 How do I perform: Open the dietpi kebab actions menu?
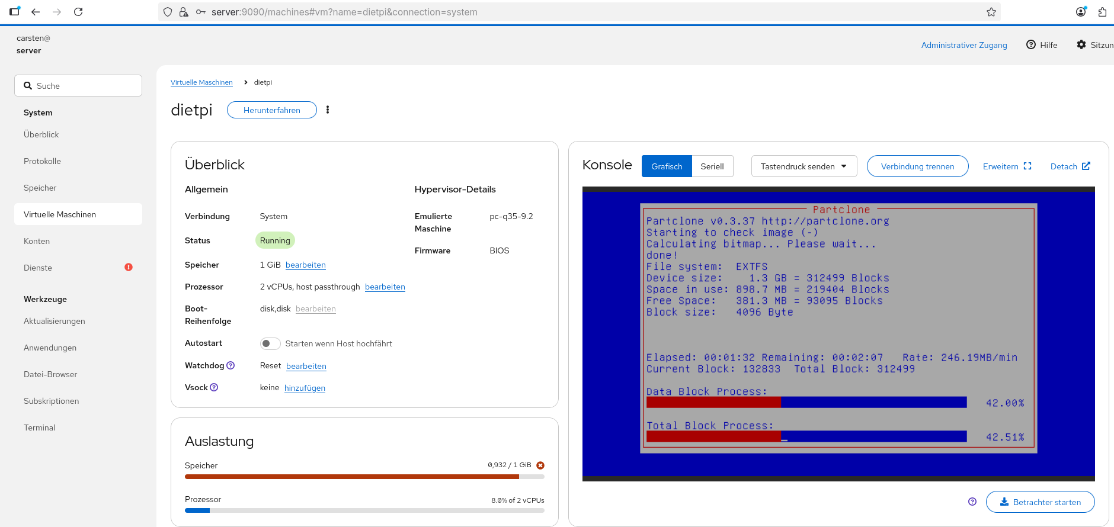[x=328, y=110]
